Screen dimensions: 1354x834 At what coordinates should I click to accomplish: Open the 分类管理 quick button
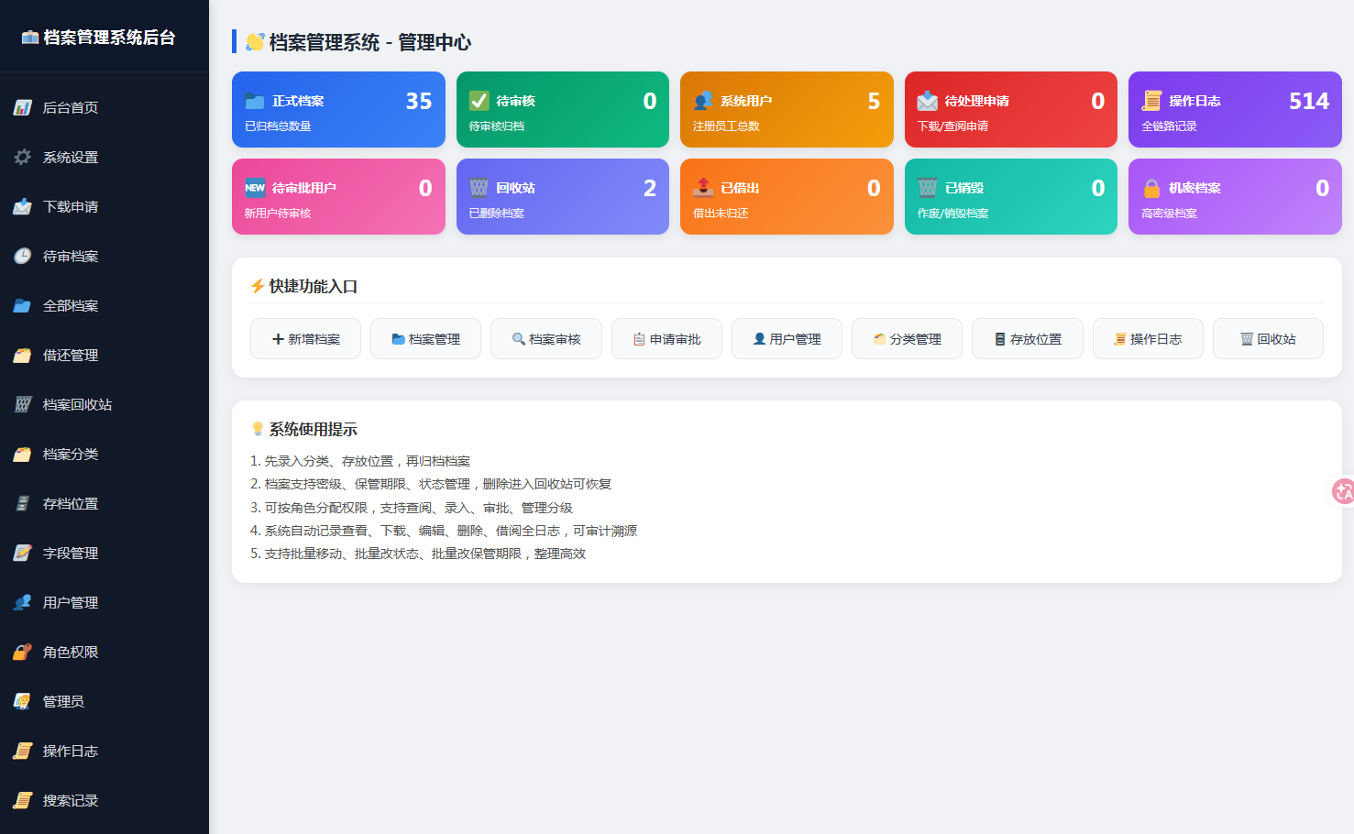pyautogui.click(x=907, y=339)
